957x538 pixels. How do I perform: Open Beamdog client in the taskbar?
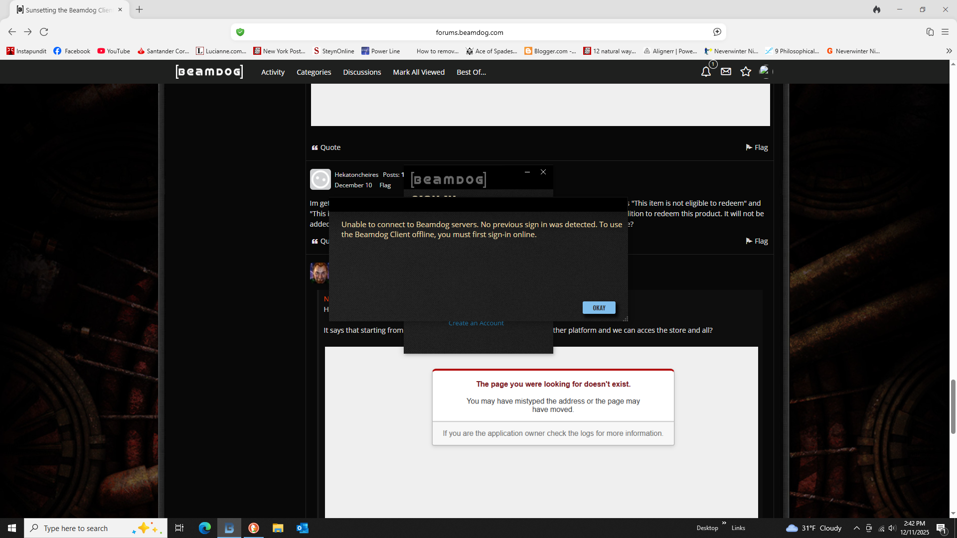(x=229, y=528)
